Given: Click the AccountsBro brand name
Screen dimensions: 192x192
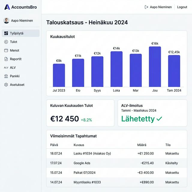Looking at the screenshot, I should [24, 7].
